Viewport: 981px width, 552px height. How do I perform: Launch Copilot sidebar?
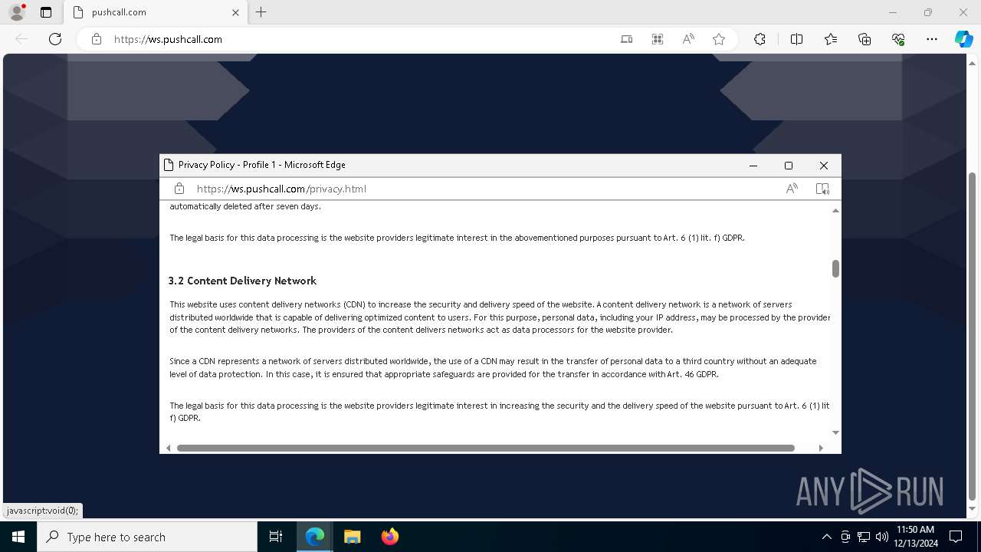[963, 39]
